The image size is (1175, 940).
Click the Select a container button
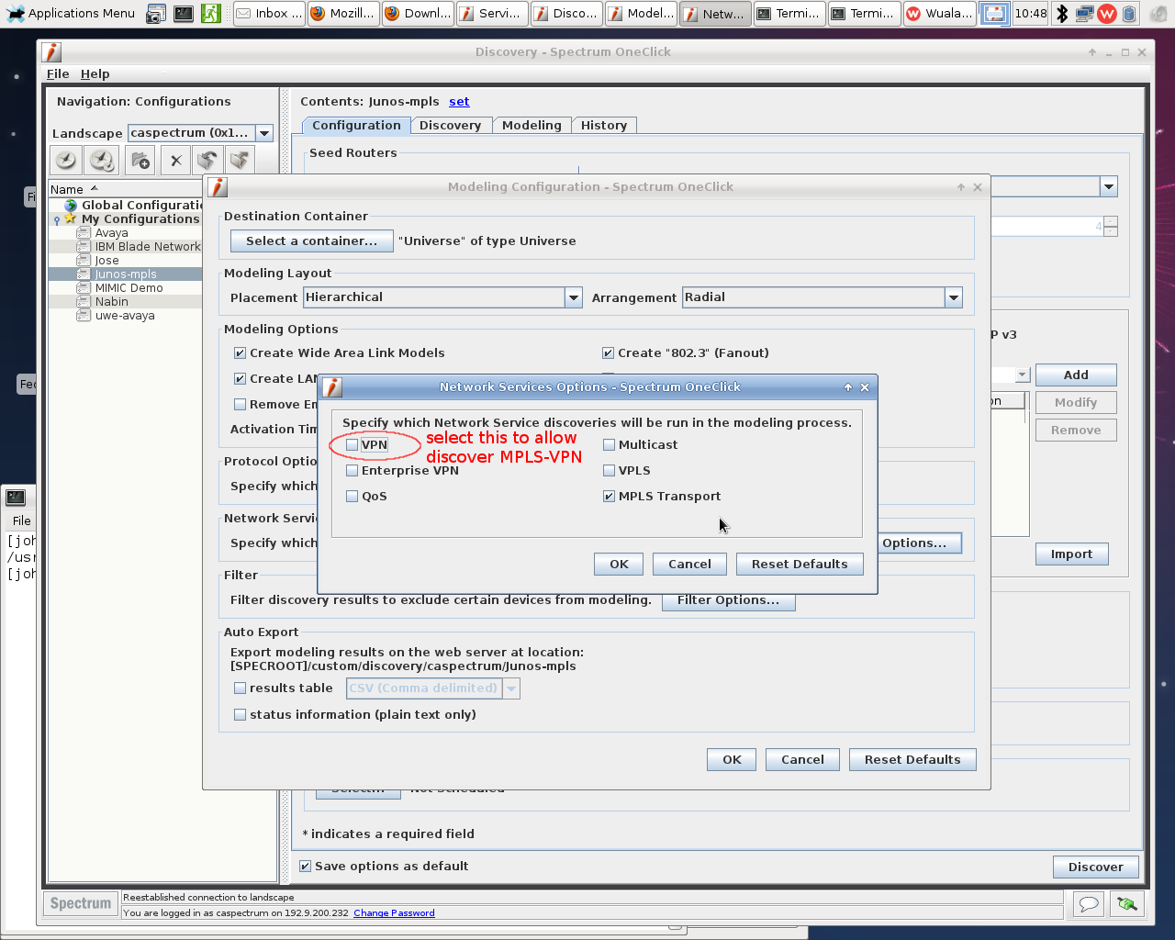coord(311,241)
